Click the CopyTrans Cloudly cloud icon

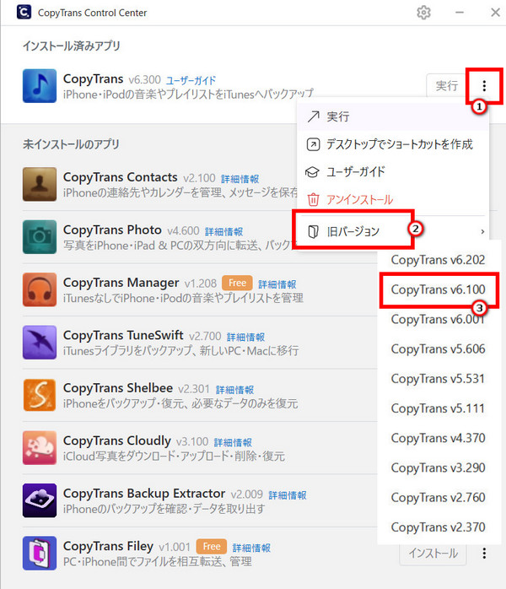(x=40, y=448)
